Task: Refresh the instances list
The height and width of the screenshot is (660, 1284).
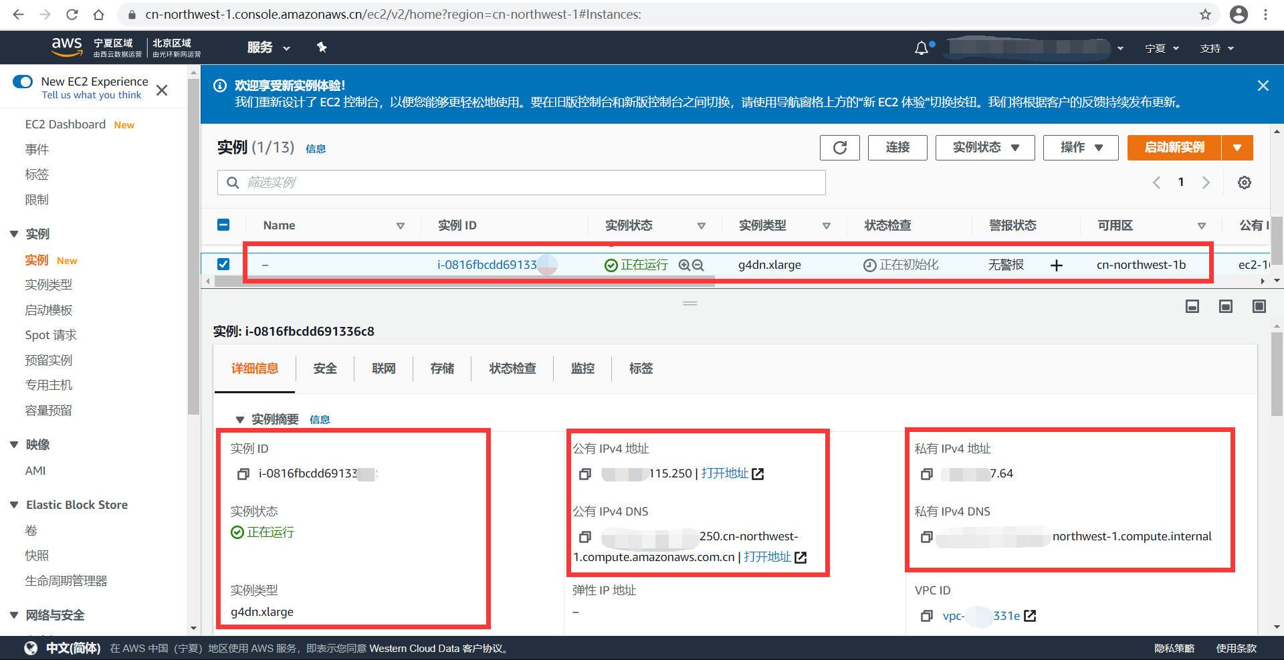Action: point(839,148)
